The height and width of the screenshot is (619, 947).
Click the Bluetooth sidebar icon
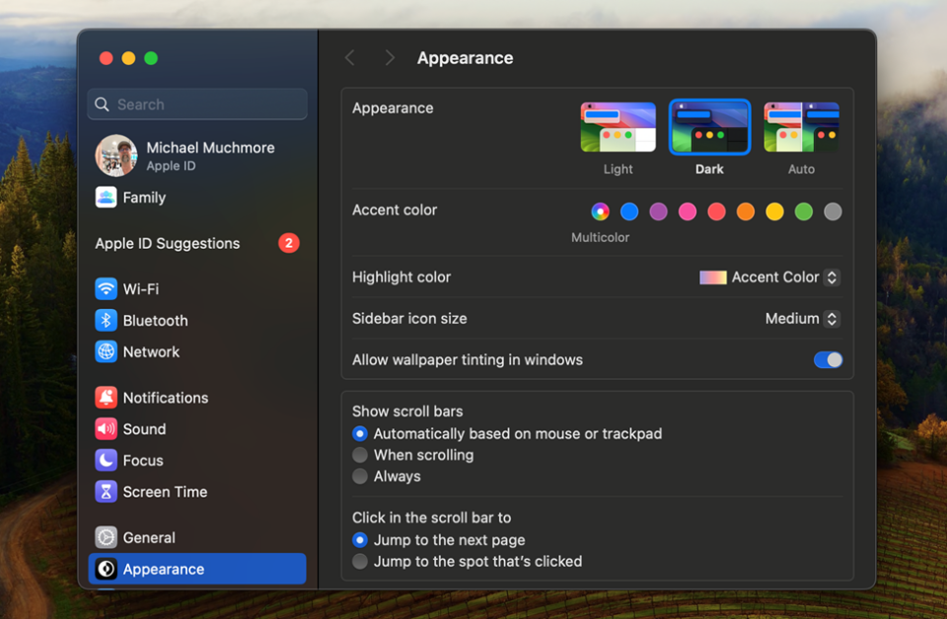107,320
